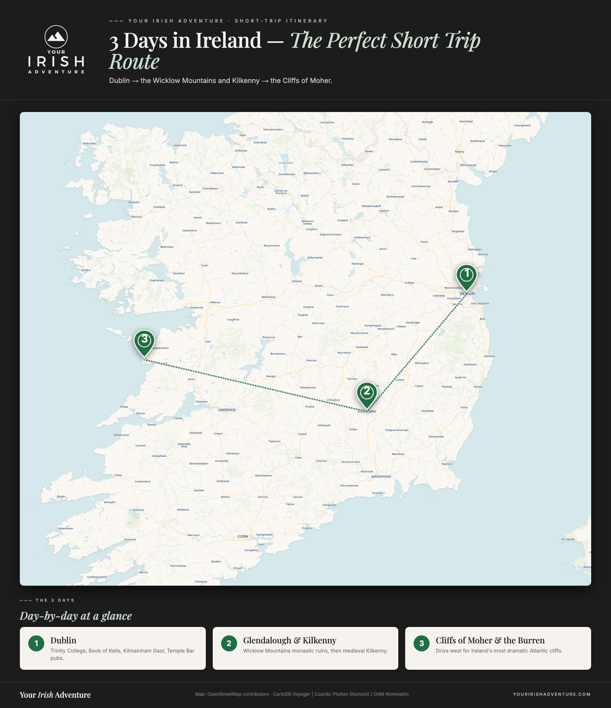This screenshot has height=708, width=611.
Task: Click the 'Day-by-day at a glance' heading
Action: coord(76,616)
